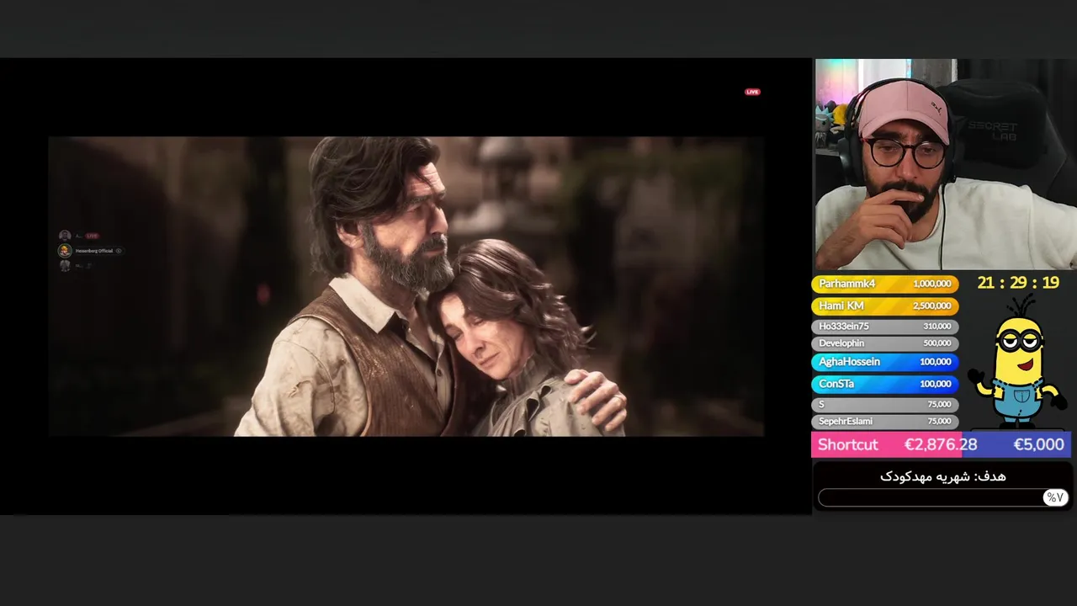Click the Develophin donor row
1077x606 pixels.
[x=884, y=343]
